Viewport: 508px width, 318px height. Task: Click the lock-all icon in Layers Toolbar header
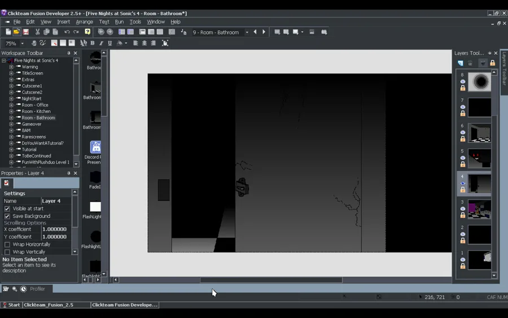pyautogui.click(x=492, y=63)
